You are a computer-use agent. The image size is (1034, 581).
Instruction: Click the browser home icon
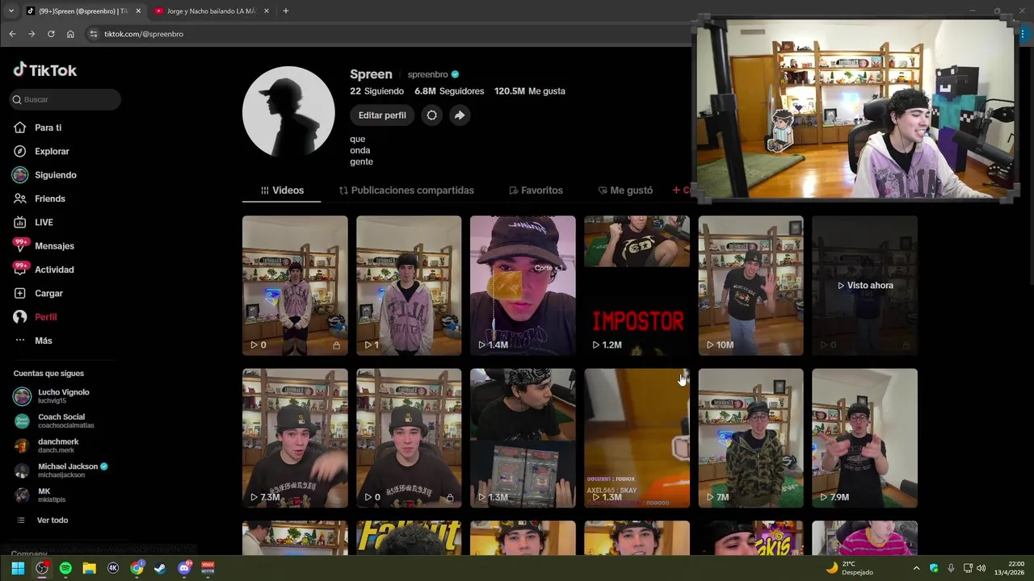tap(70, 34)
